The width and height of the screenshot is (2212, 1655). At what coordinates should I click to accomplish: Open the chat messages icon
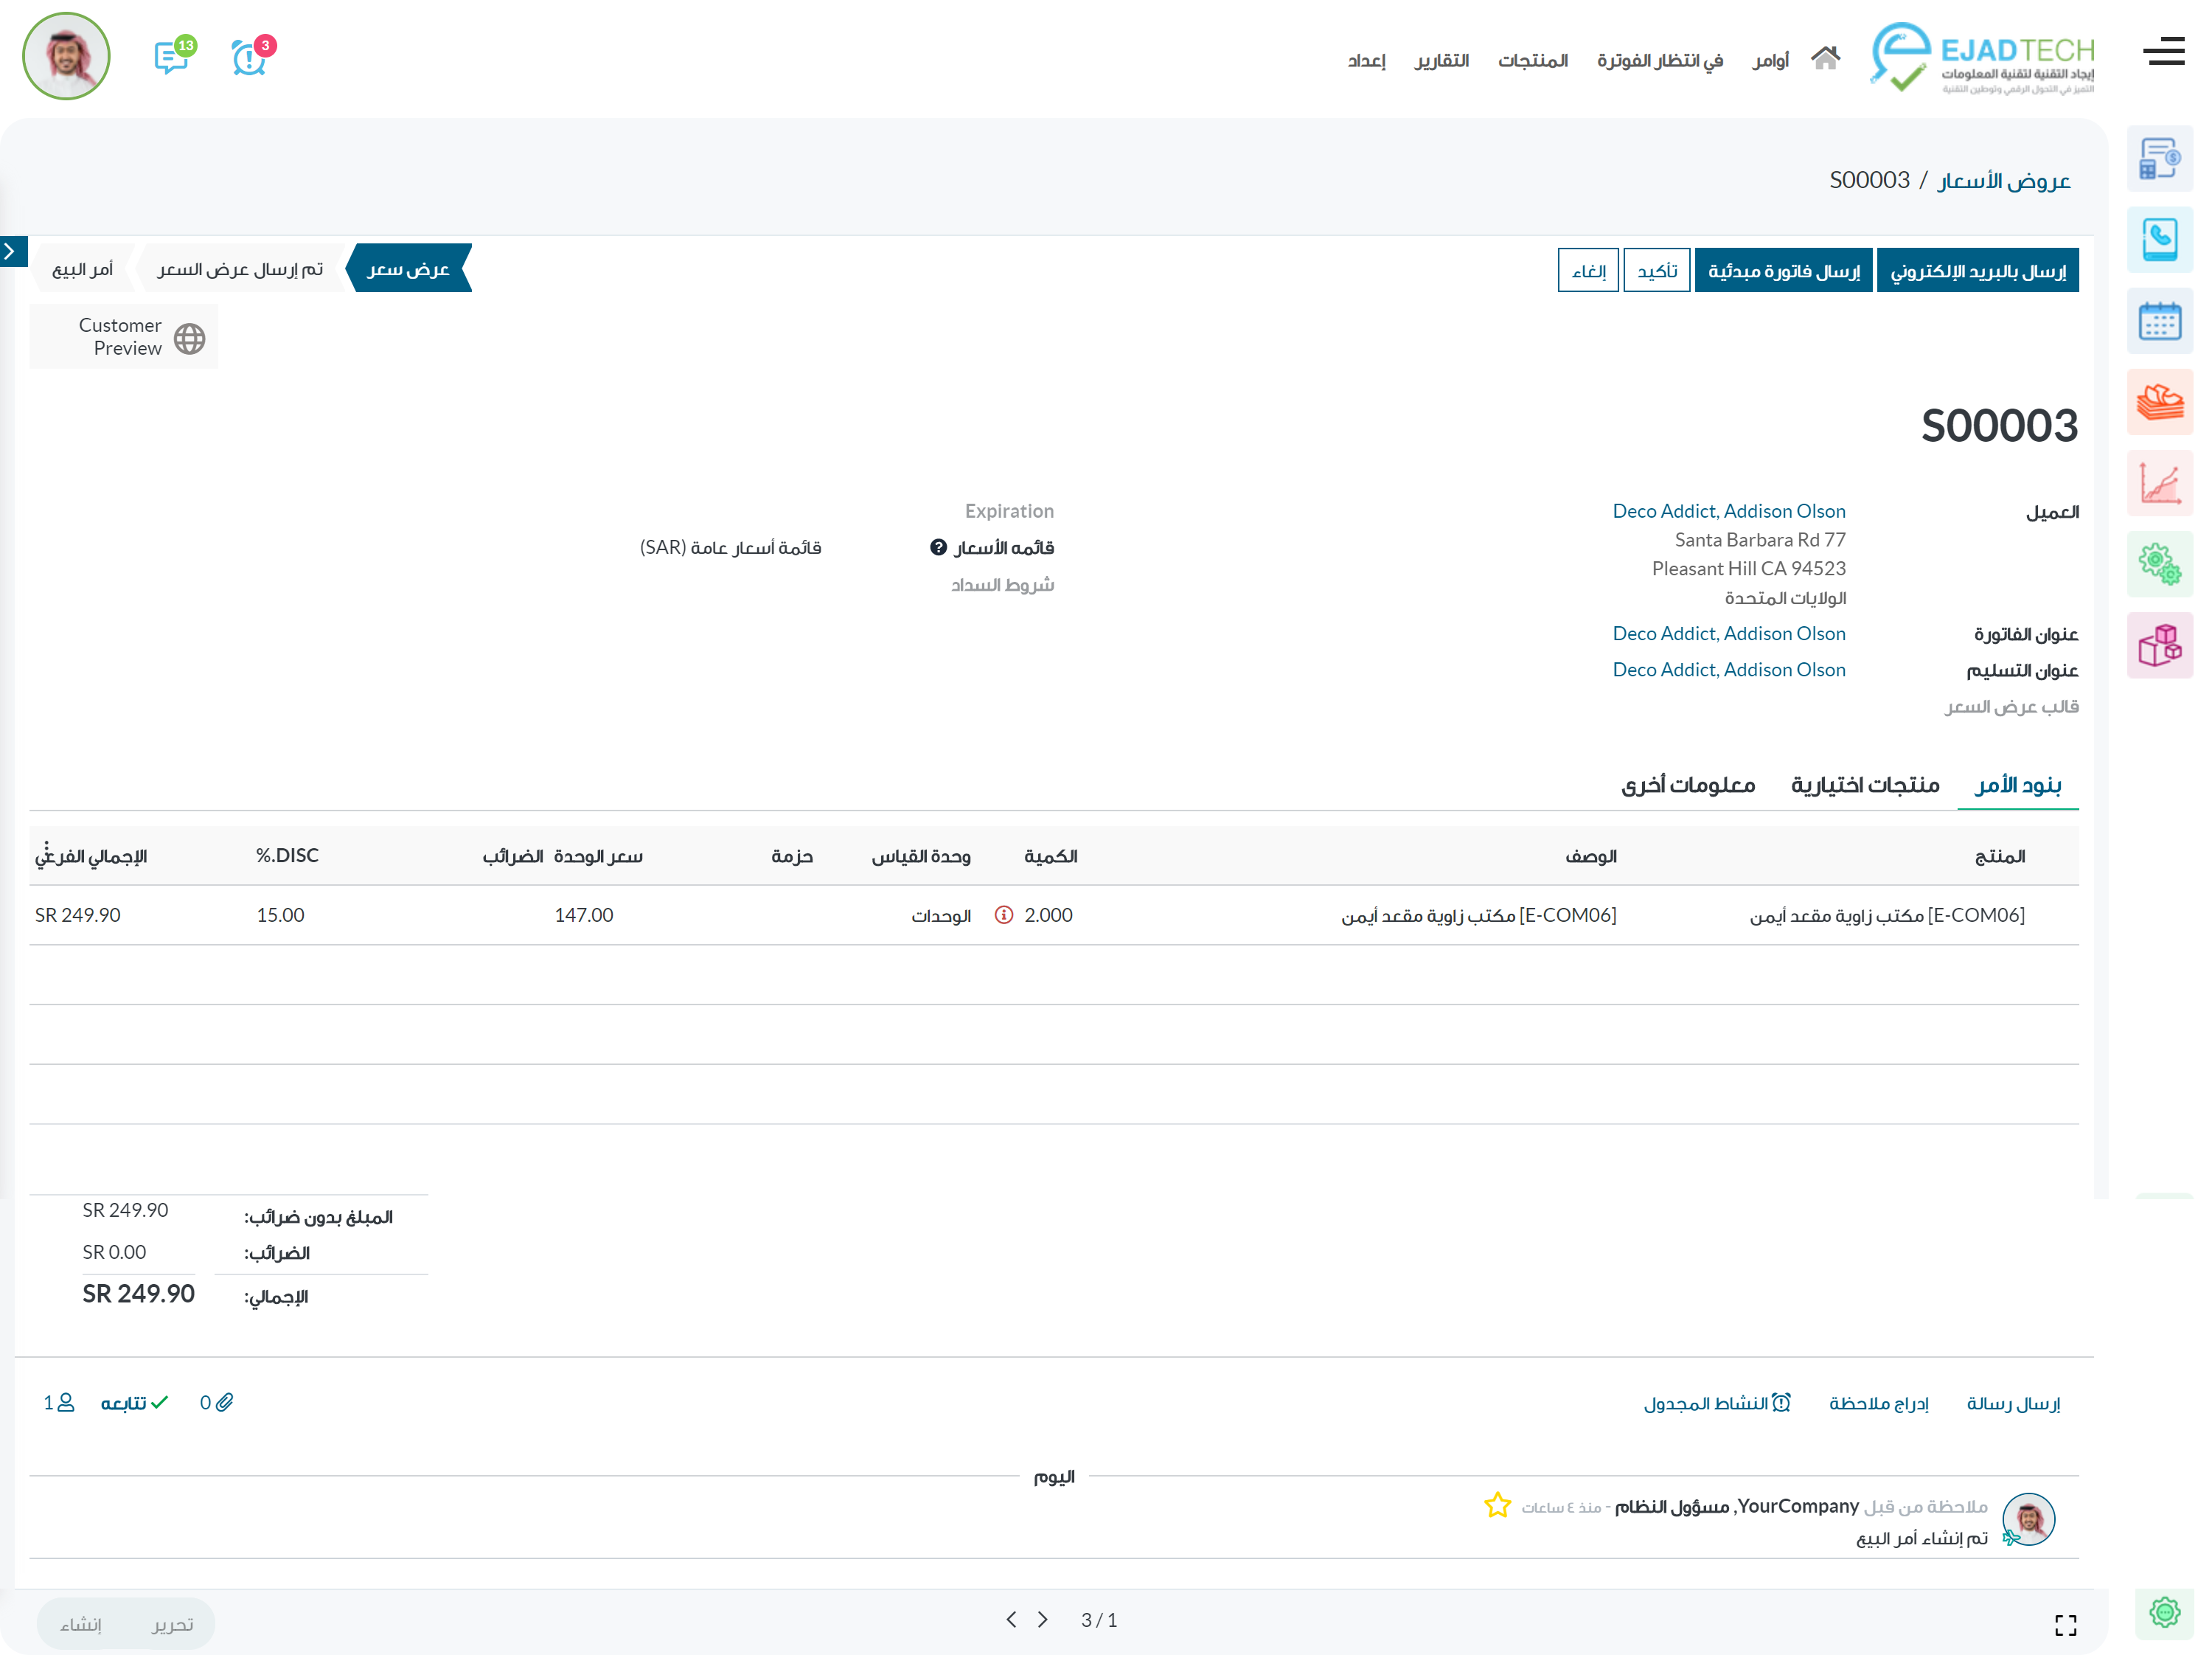click(171, 58)
